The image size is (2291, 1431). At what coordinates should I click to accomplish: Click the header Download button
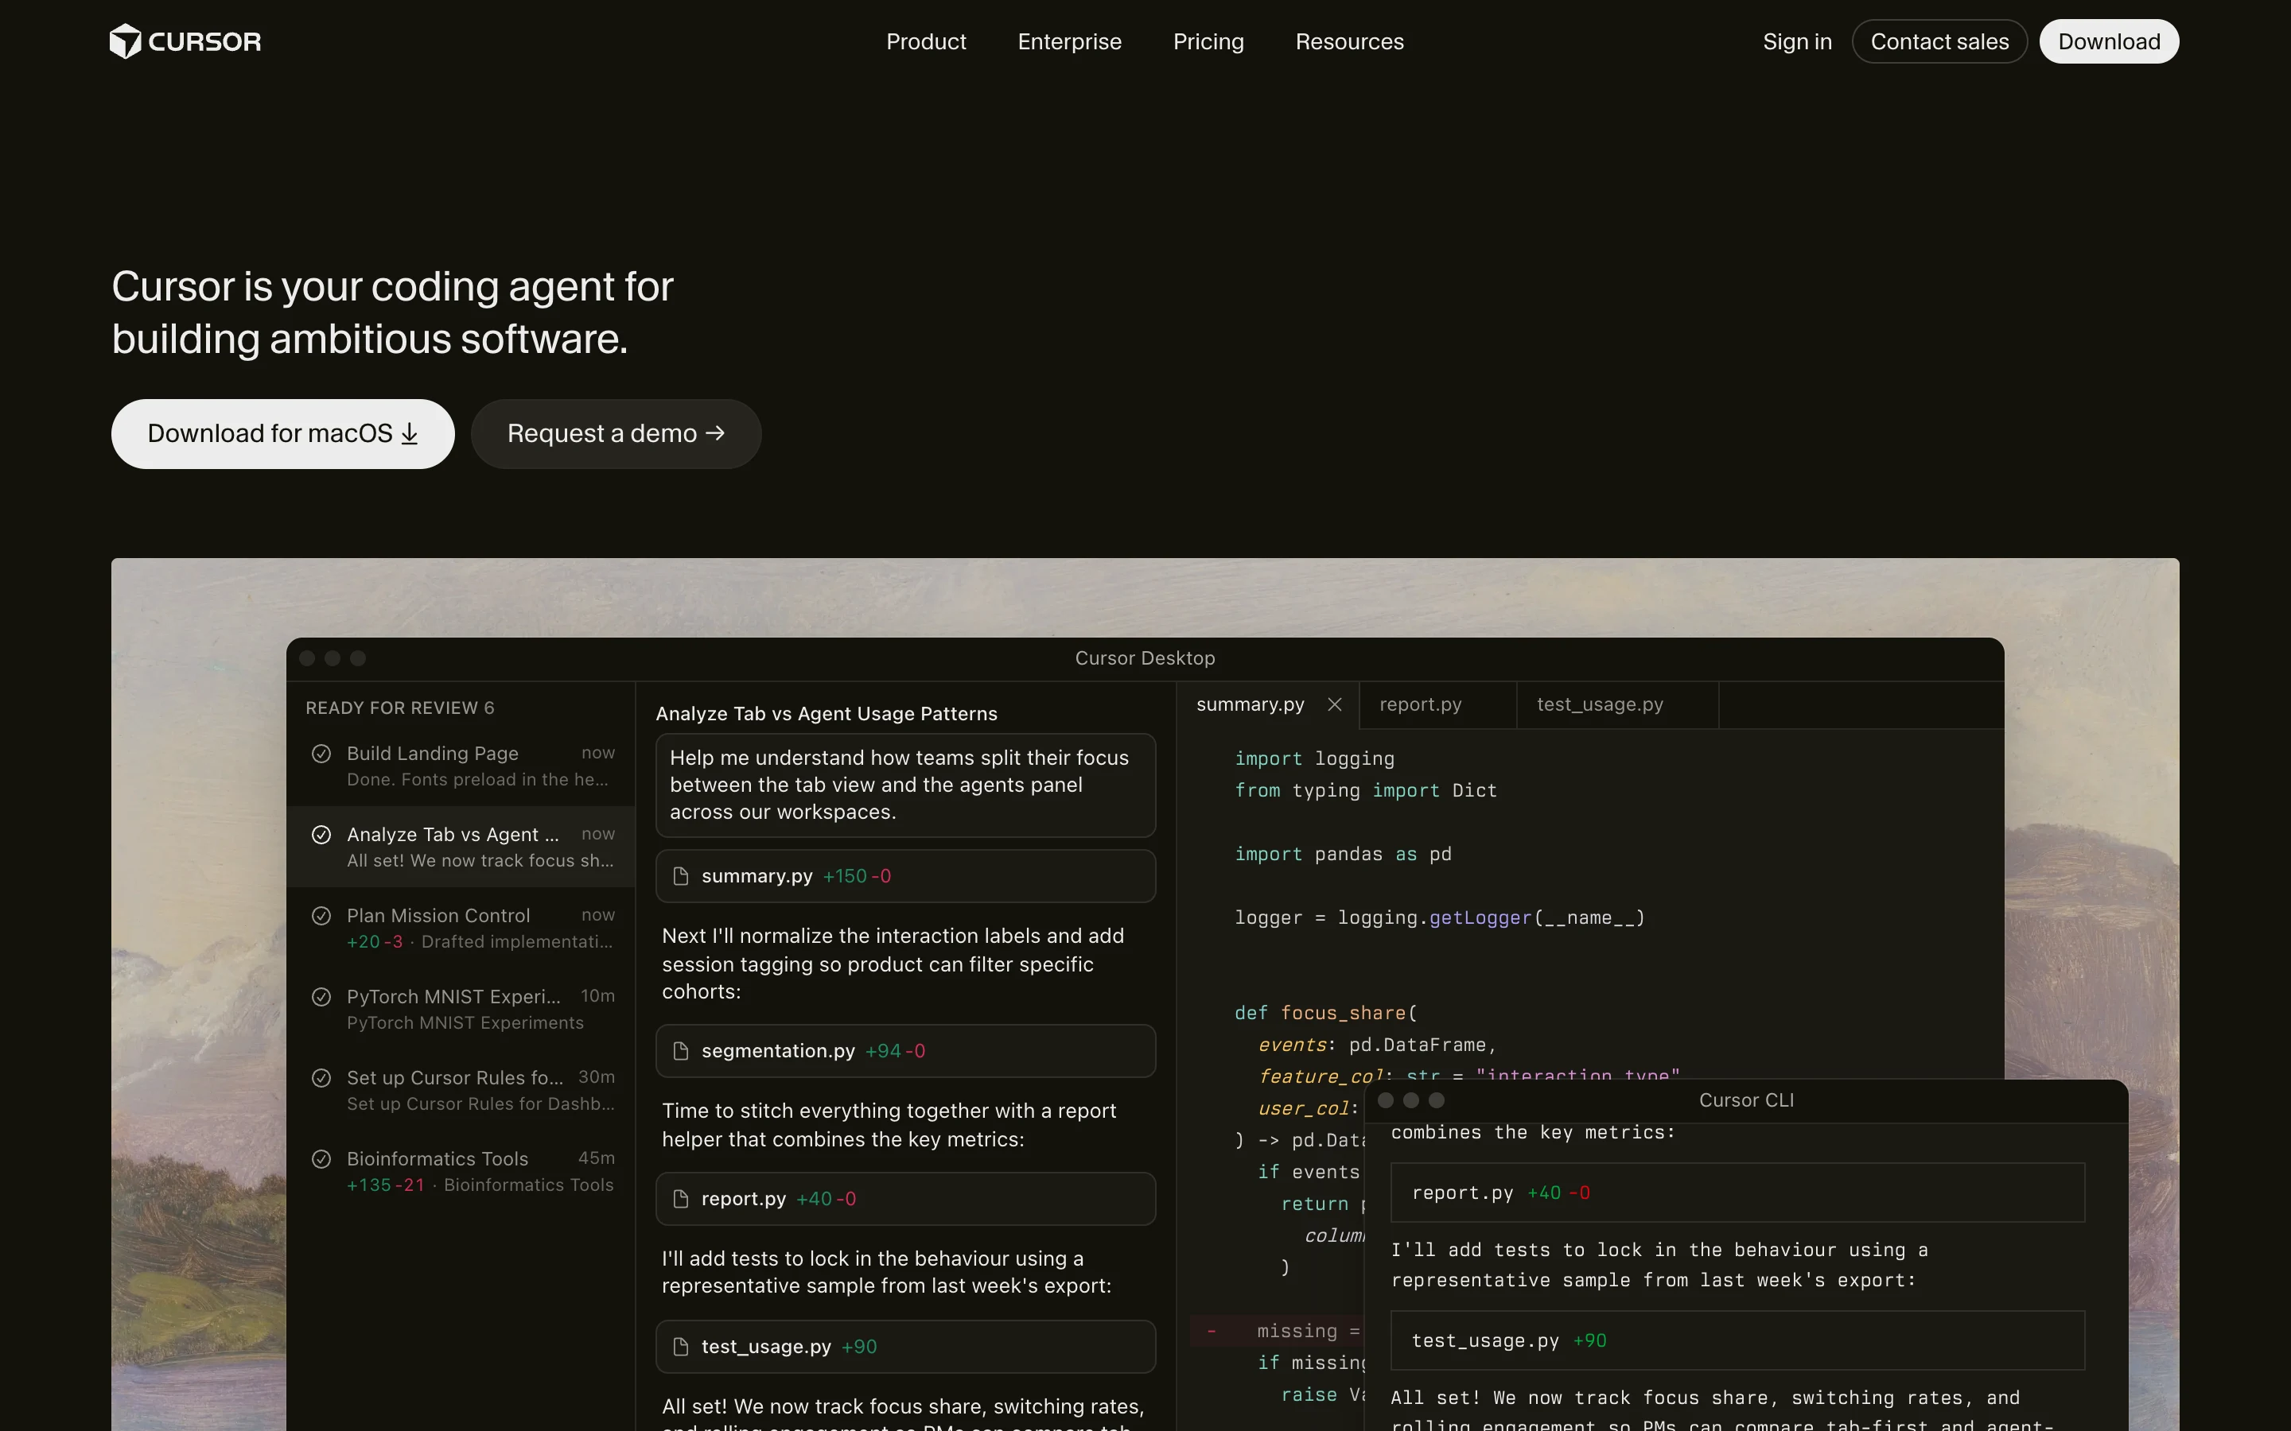pos(2108,41)
